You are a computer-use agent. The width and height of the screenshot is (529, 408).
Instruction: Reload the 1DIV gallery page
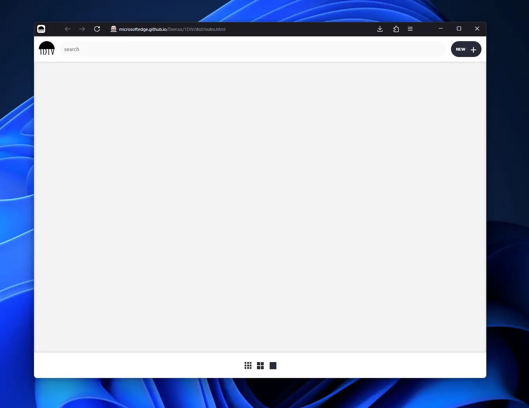pyautogui.click(x=97, y=29)
